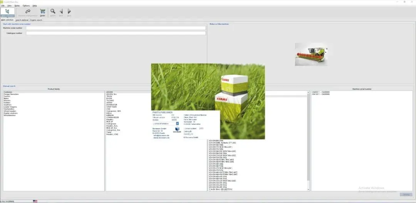Select the LEXION, N.A. type row
Screen dimensions: 416x203
(x=129, y=94)
